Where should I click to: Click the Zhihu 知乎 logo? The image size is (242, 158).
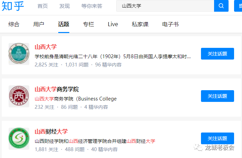coord(13,6)
